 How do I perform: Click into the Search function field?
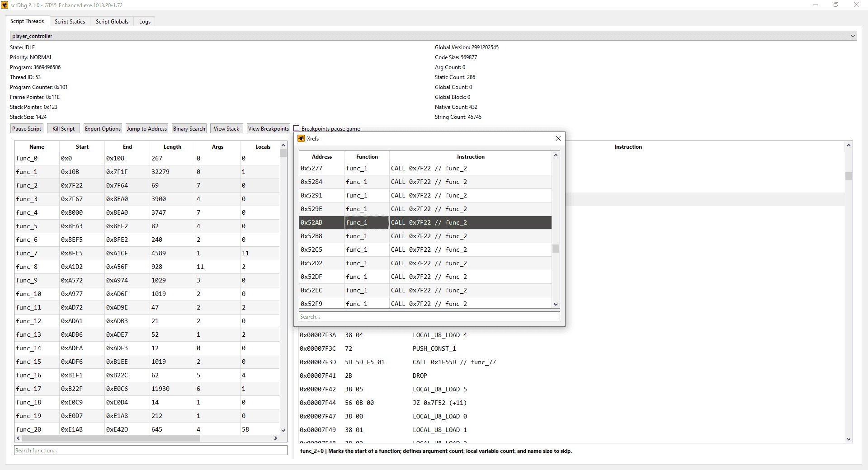coord(150,450)
